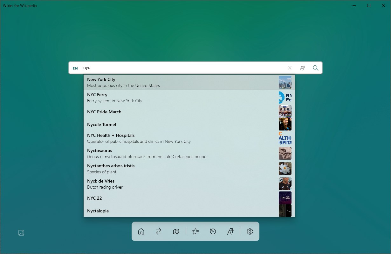This screenshot has width=391, height=254.
Task: Open the history clock icon
Action: click(213, 231)
